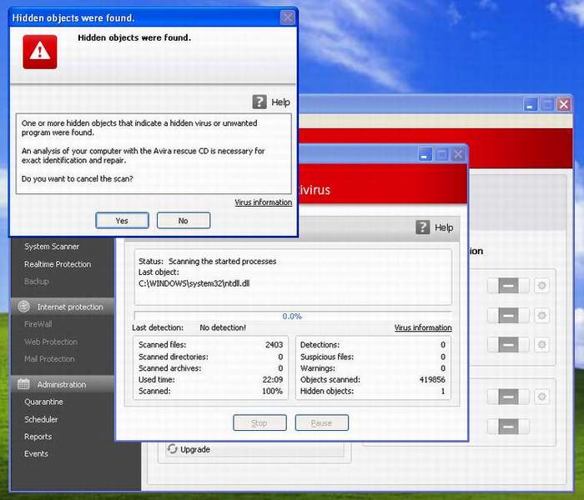The height and width of the screenshot is (500, 584).
Task: Select Realtime Protection in the sidebar
Action: [x=58, y=264]
